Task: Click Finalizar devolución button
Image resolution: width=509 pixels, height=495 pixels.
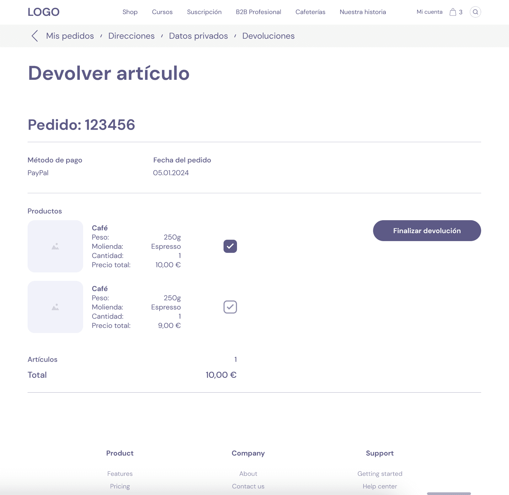Action: coord(427,231)
